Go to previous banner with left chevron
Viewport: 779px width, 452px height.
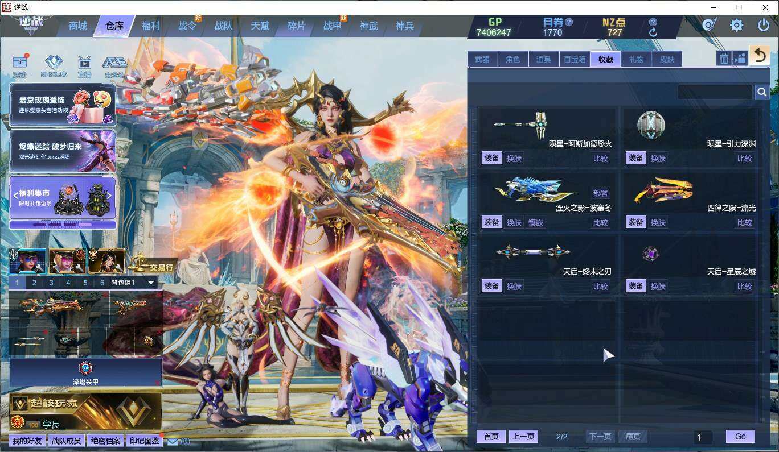click(x=16, y=195)
